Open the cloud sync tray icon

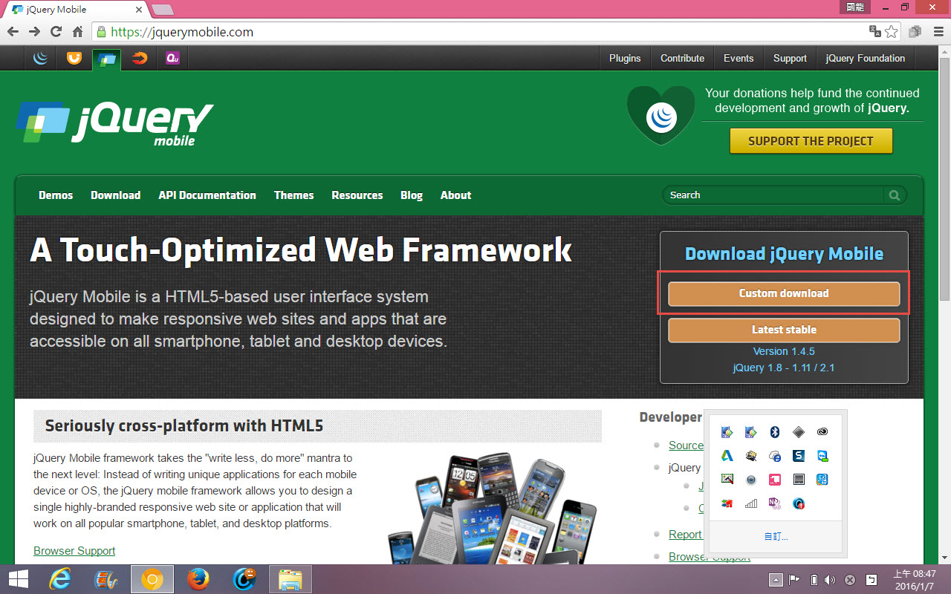[x=774, y=456]
